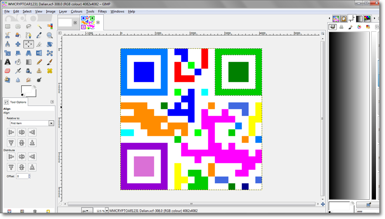Image resolution: width=385 pixels, height=219 pixels.
Task: Select the Crop tool
Action: tap(39, 44)
